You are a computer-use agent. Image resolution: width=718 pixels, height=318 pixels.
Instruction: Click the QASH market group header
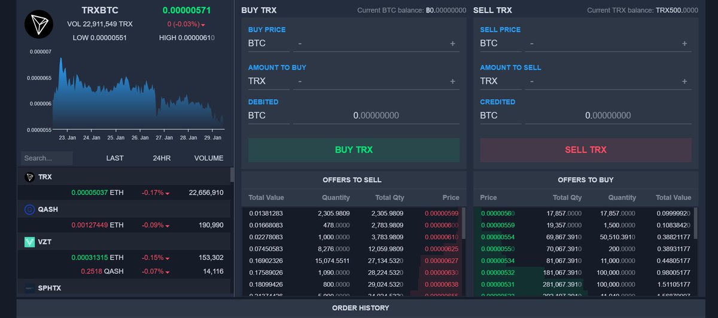pos(123,209)
